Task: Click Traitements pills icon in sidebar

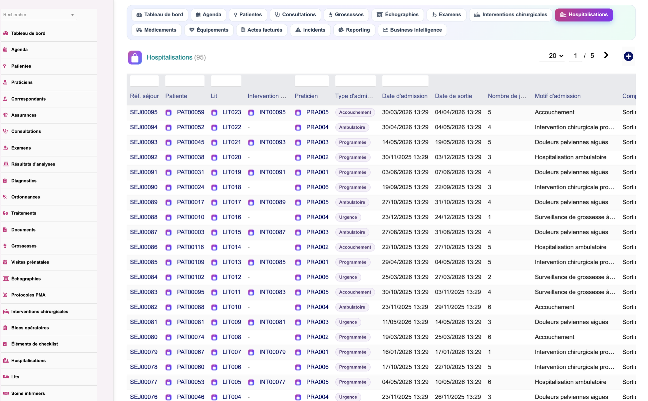Action: coord(6,213)
